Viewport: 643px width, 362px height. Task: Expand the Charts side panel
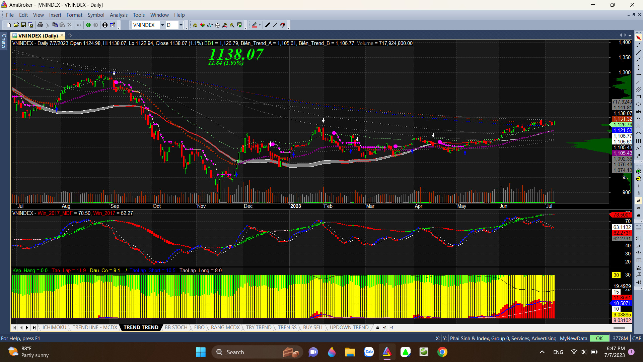4,41
